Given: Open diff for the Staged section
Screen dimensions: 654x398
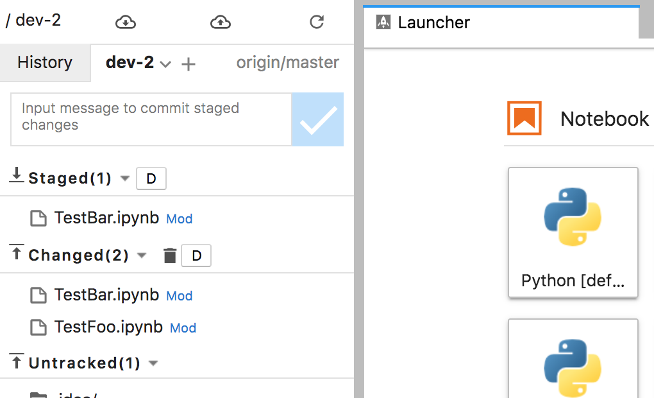Looking at the screenshot, I should tap(151, 178).
